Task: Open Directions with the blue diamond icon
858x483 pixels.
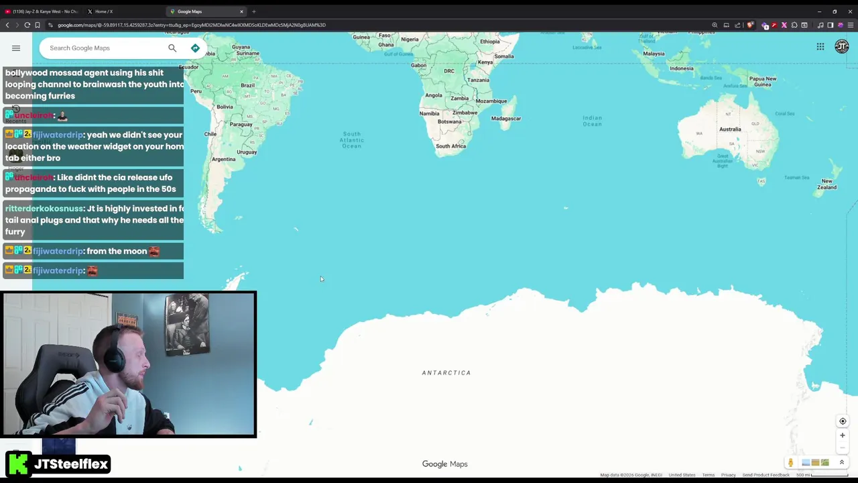Action: click(x=195, y=48)
